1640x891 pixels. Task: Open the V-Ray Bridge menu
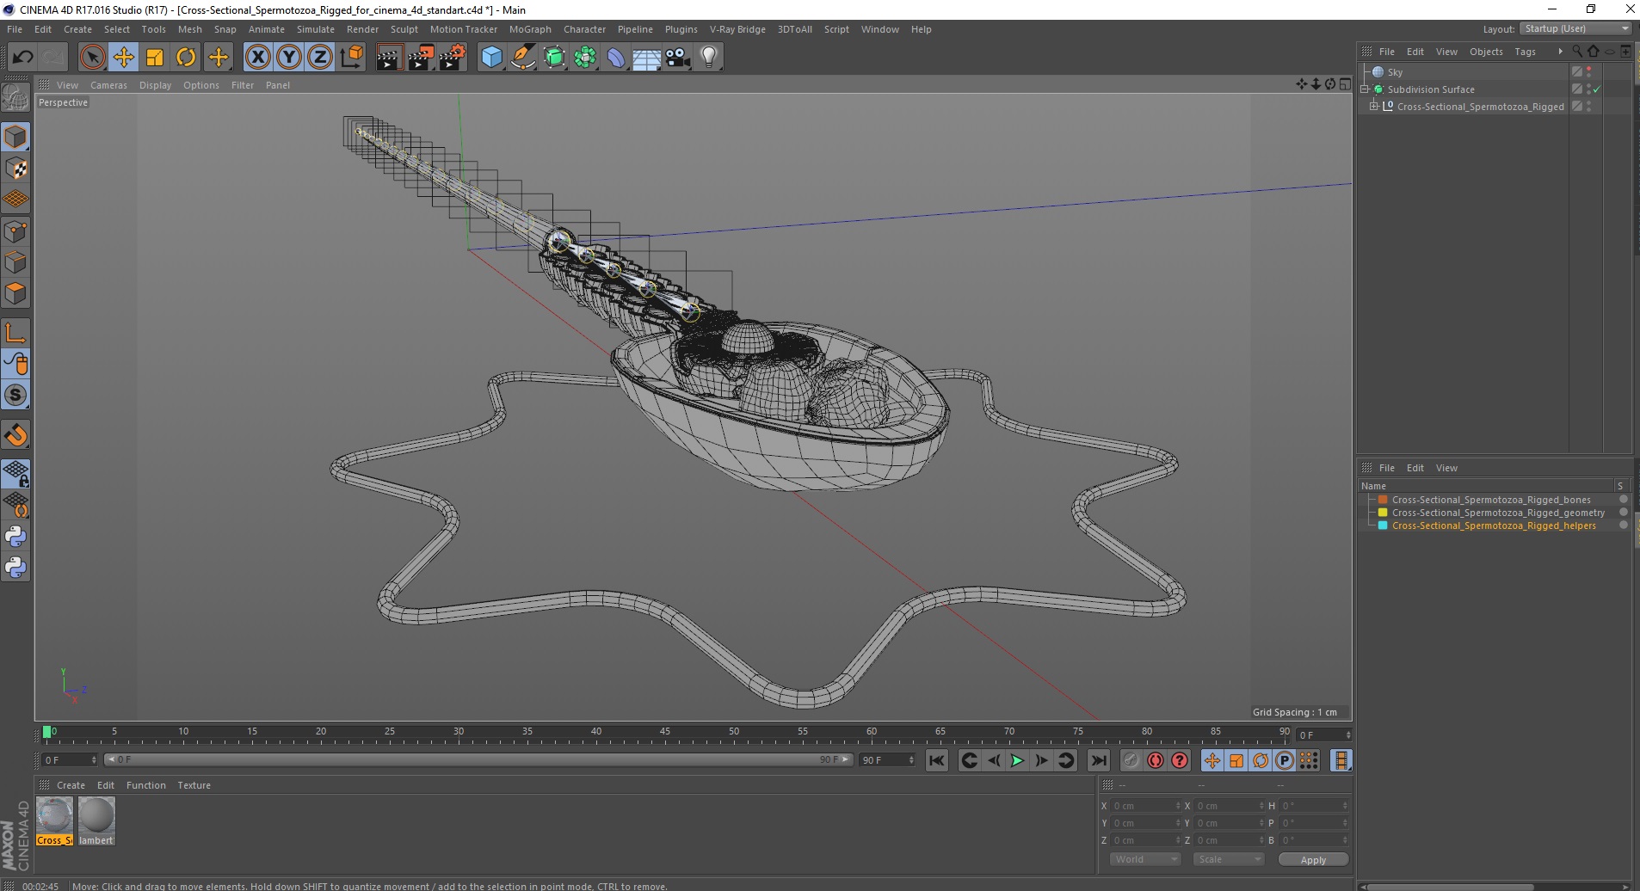pos(737,29)
